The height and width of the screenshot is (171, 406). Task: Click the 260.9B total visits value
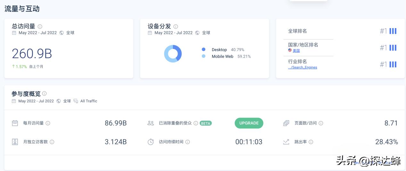coord(32,54)
